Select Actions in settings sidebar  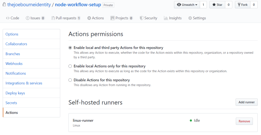(31, 112)
